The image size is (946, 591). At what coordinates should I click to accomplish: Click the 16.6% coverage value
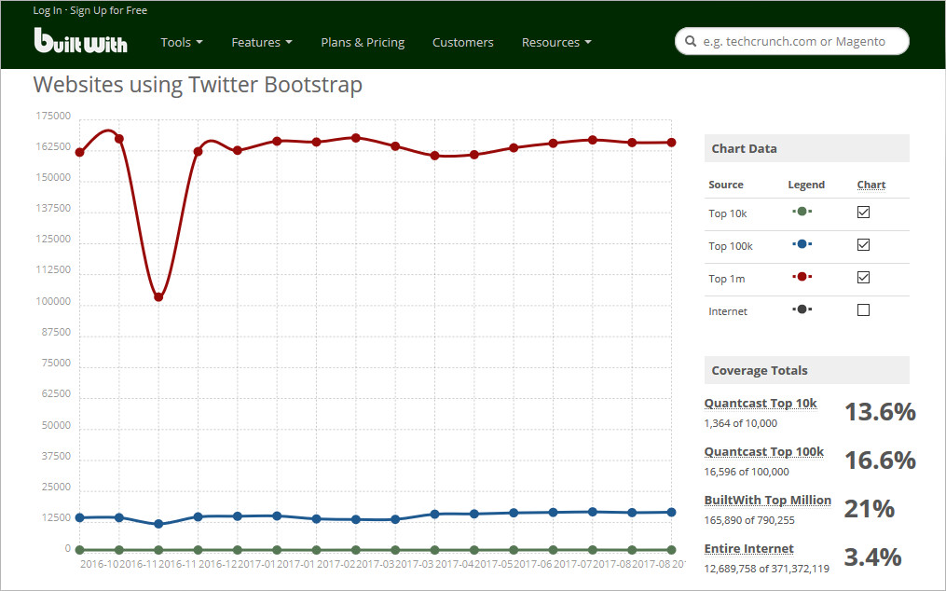click(880, 460)
